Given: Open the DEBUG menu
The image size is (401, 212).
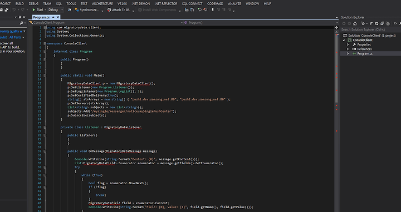Looking at the screenshot, I should 33,3.
